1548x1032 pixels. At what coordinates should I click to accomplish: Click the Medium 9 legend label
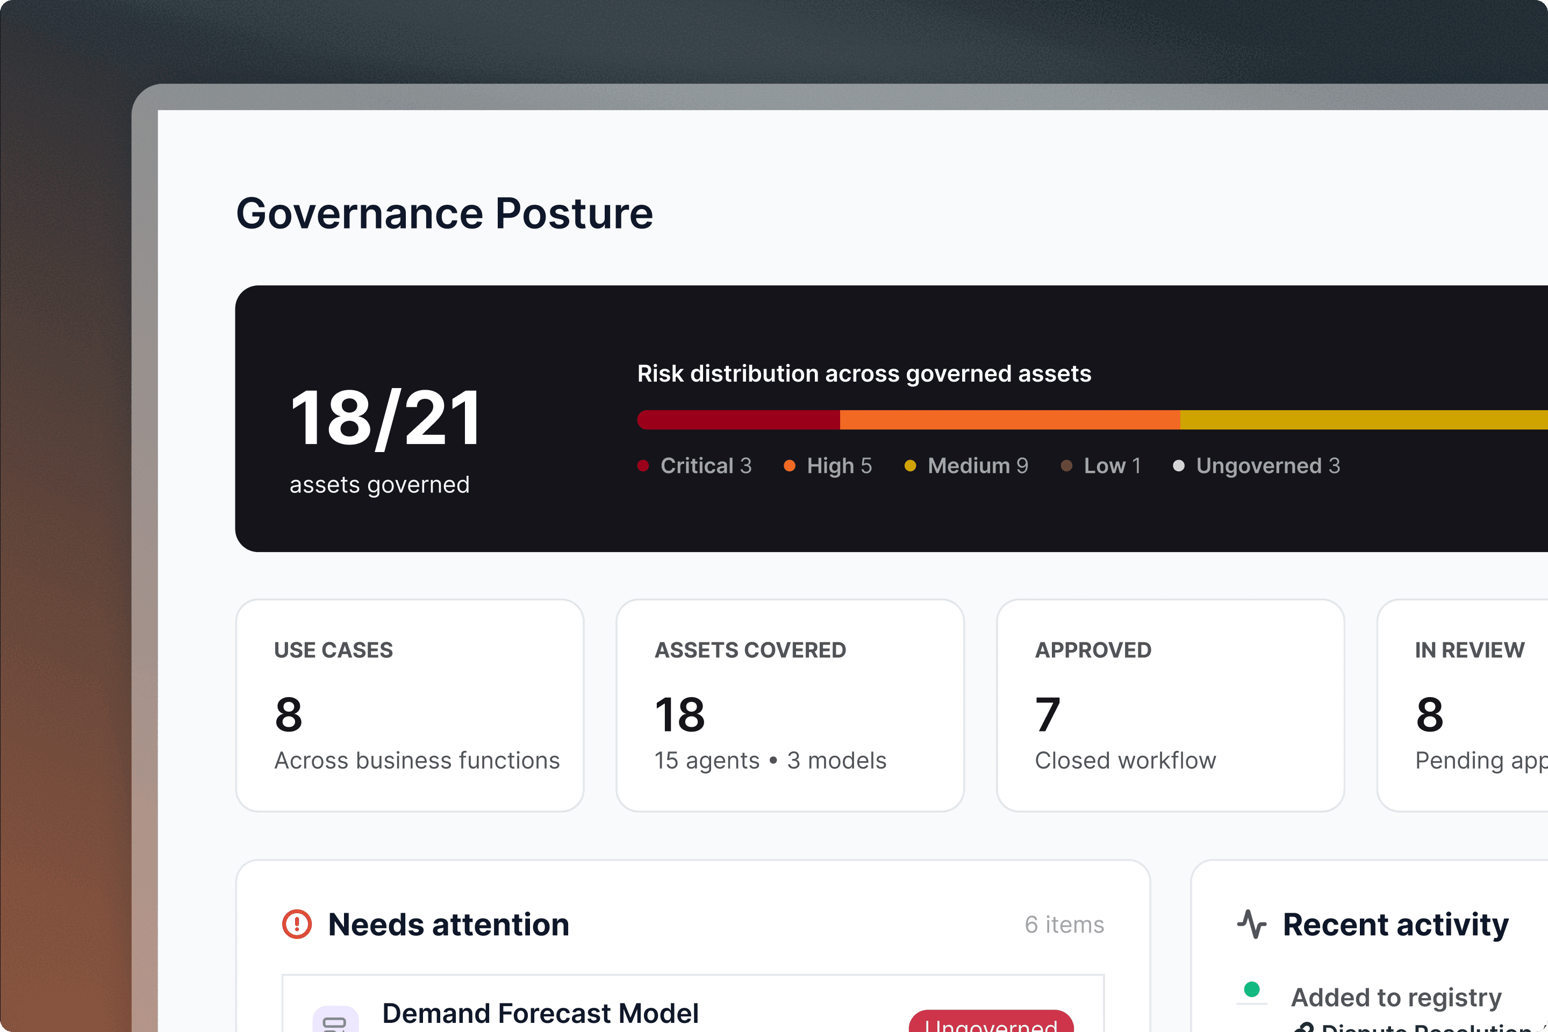[978, 466]
